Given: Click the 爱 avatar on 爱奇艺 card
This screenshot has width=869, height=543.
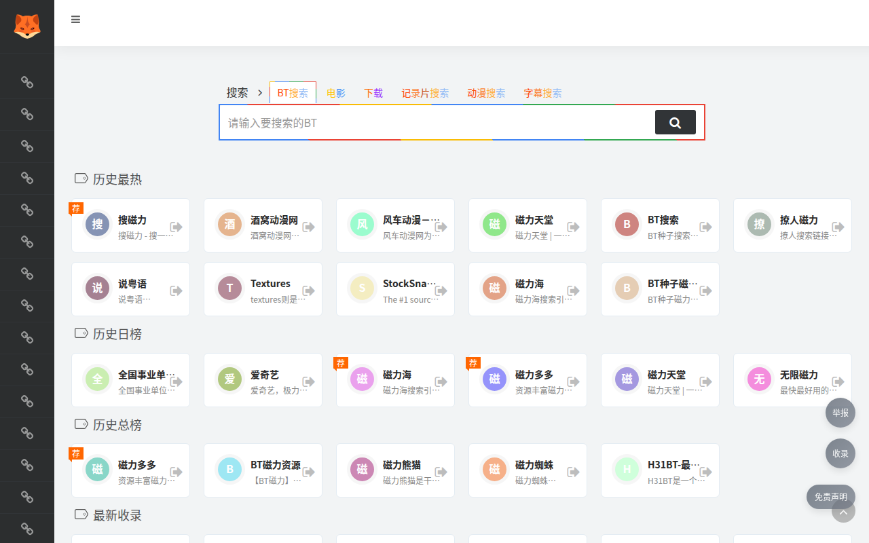Looking at the screenshot, I should click(x=230, y=379).
